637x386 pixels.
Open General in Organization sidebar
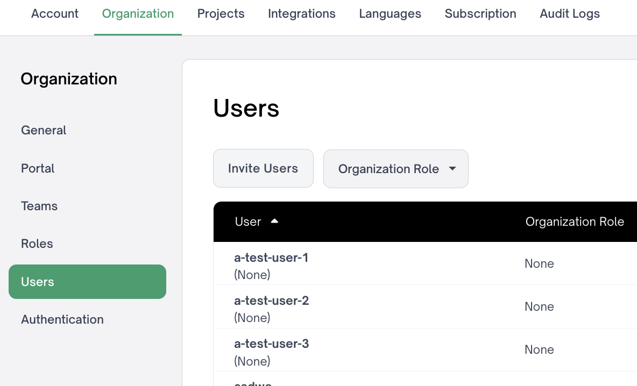(x=44, y=130)
